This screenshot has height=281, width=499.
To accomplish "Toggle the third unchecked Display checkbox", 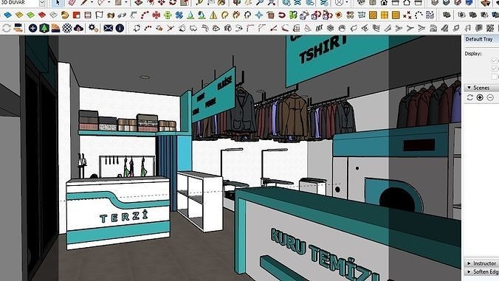I will [494, 77].
